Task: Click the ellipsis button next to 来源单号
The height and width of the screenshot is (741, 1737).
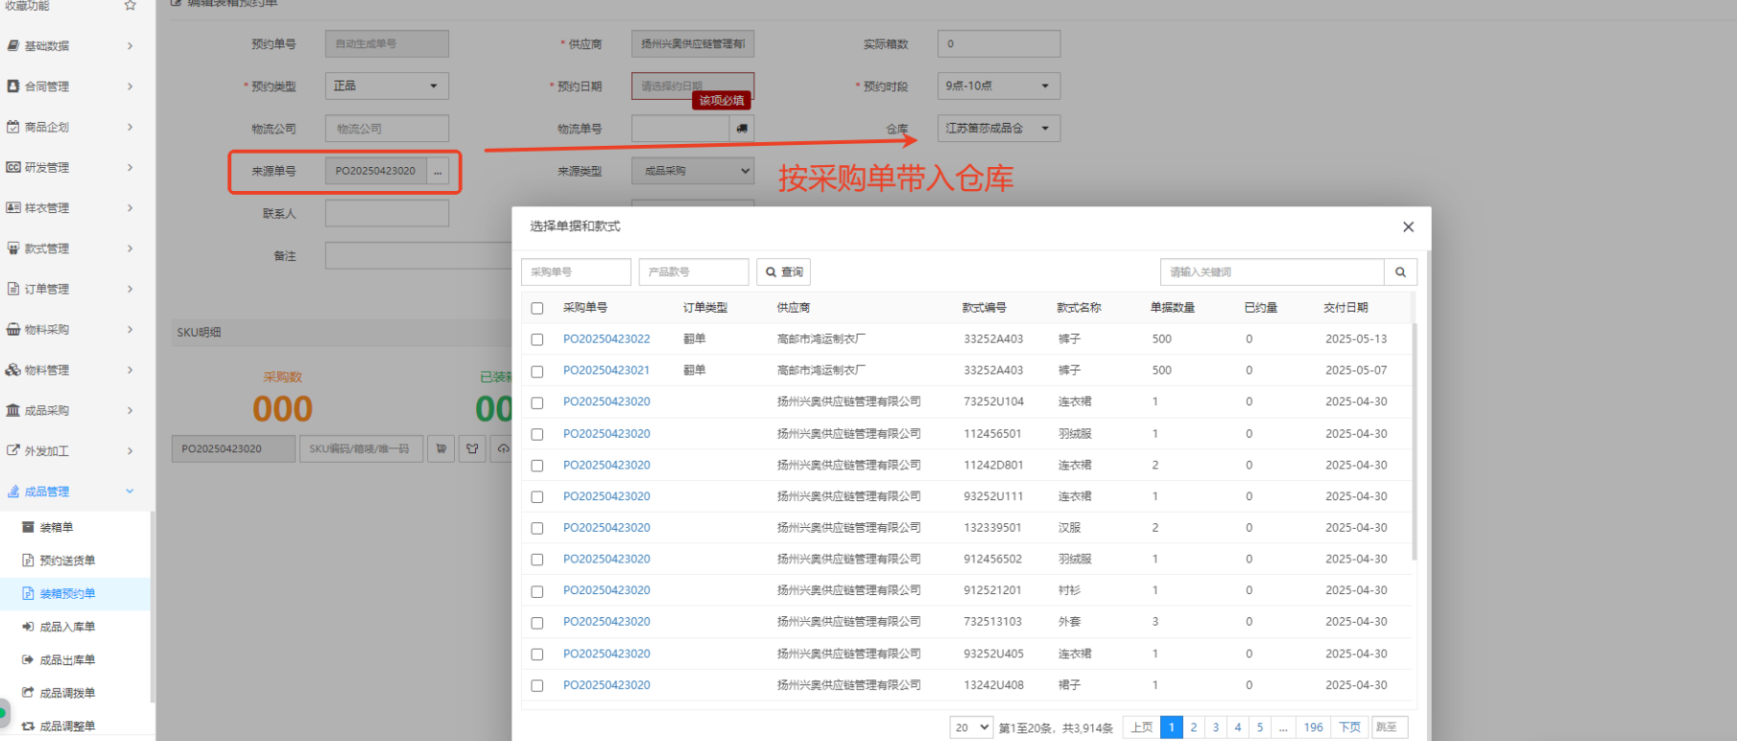Action: pyautogui.click(x=438, y=172)
